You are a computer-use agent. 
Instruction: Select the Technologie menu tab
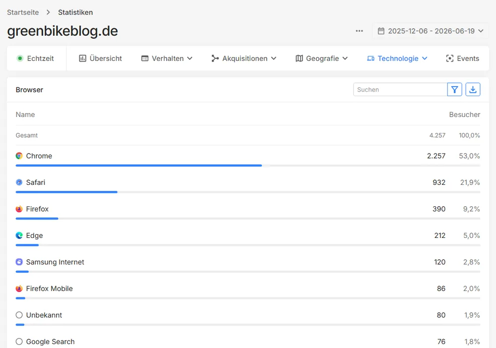(x=397, y=58)
